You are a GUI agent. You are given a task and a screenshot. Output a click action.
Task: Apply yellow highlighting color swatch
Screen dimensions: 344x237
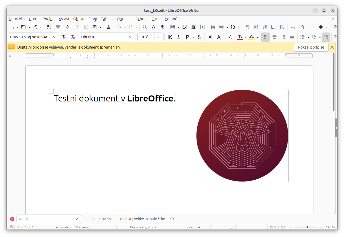point(251,37)
